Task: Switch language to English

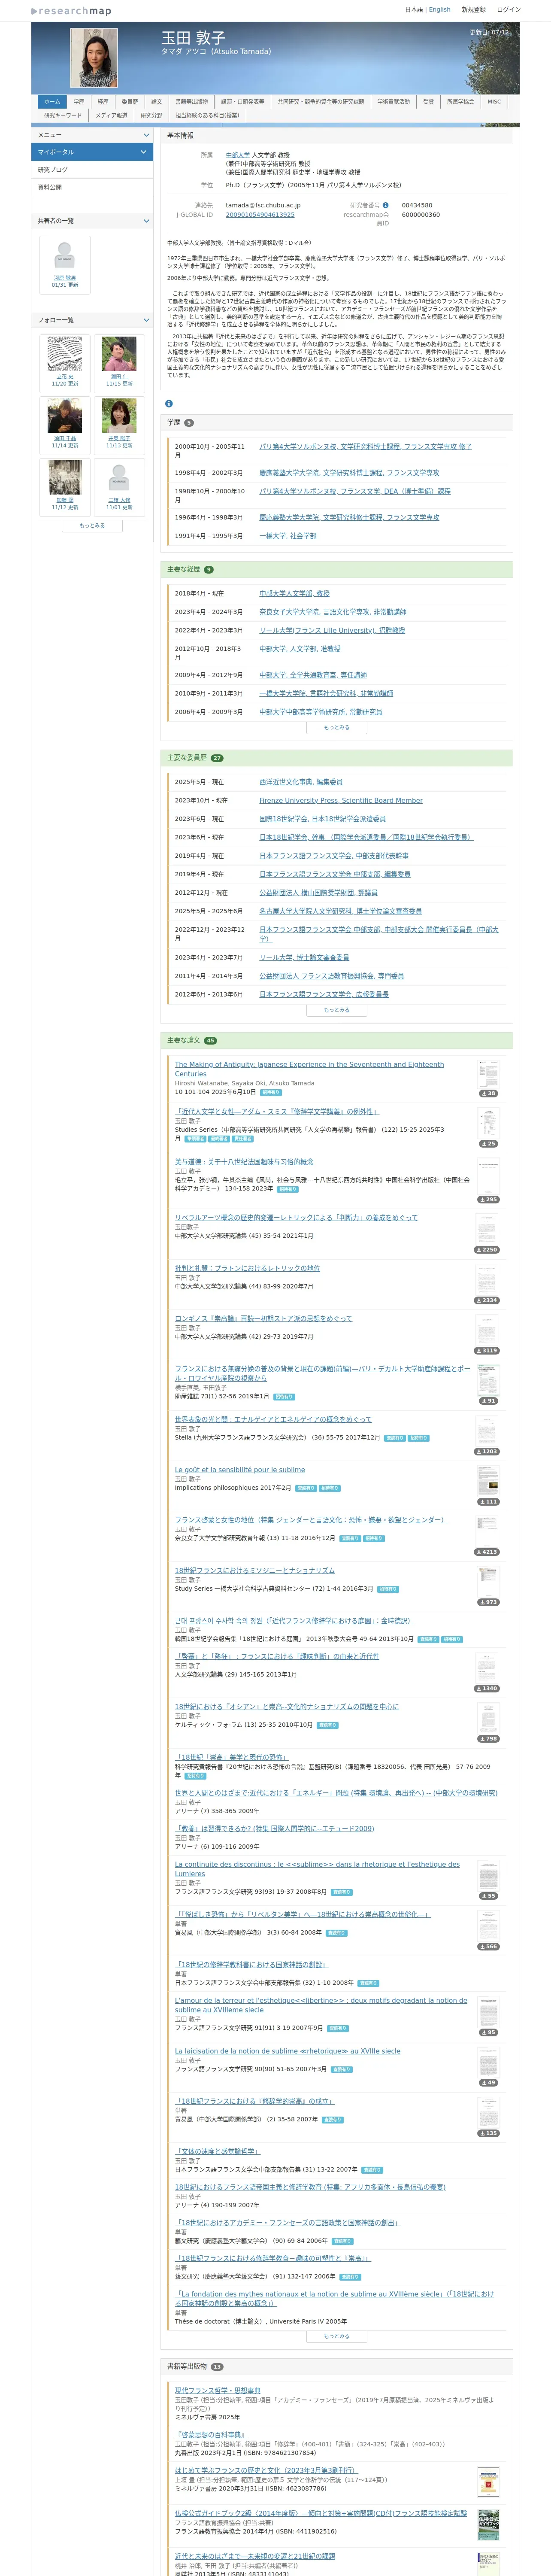Action: click(439, 9)
